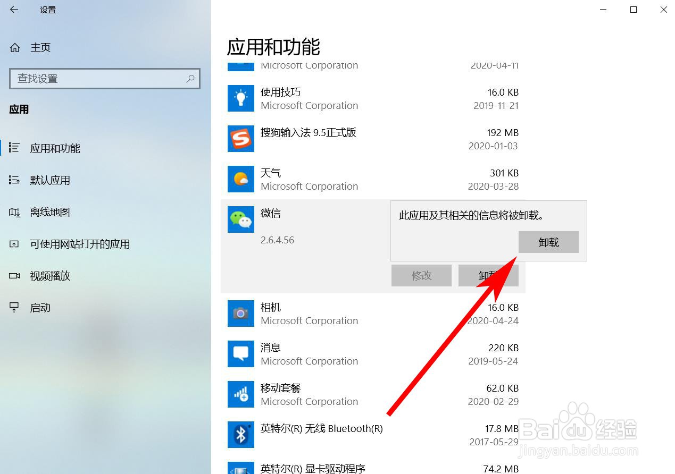Open the 离线地图 sidebar entry
This screenshot has height=474, width=675.
(x=49, y=212)
